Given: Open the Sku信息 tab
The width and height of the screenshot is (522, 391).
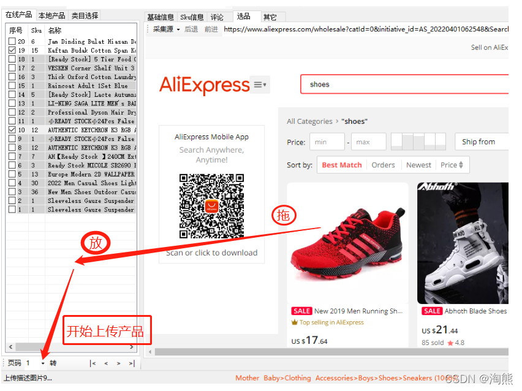Looking at the screenshot, I should pyautogui.click(x=192, y=17).
